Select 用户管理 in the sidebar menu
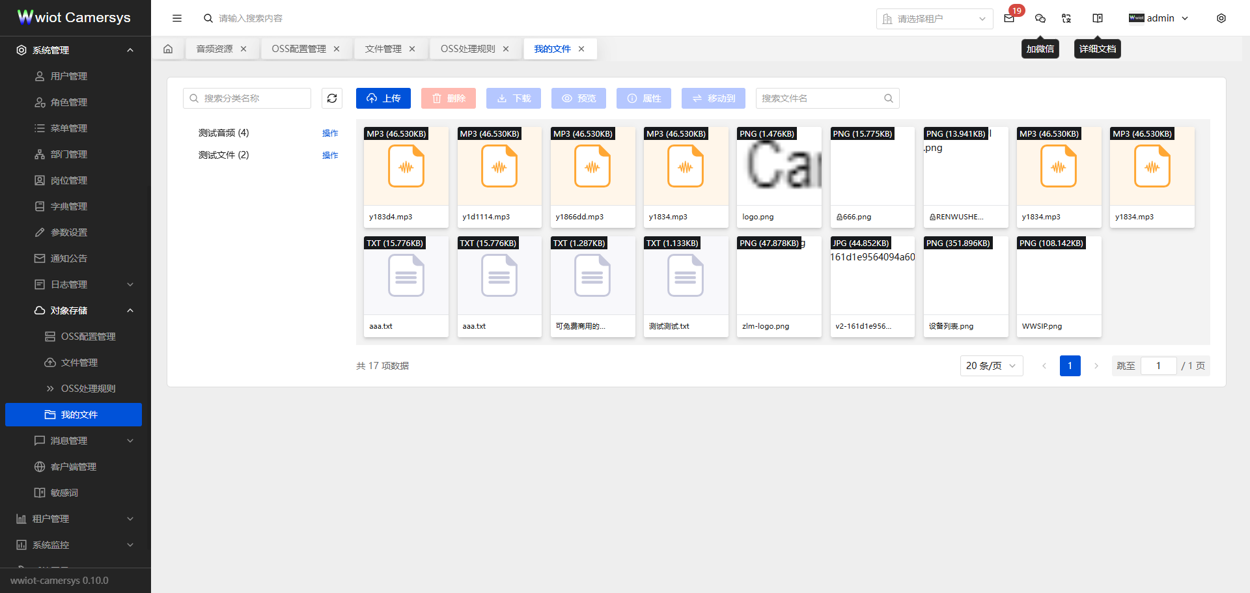The width and height of the screenshot is (1250, 593). pyautogui.click(x=69, y=76)
